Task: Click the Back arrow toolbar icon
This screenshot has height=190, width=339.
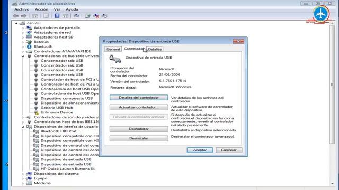Action: click(x=15, y=16)
